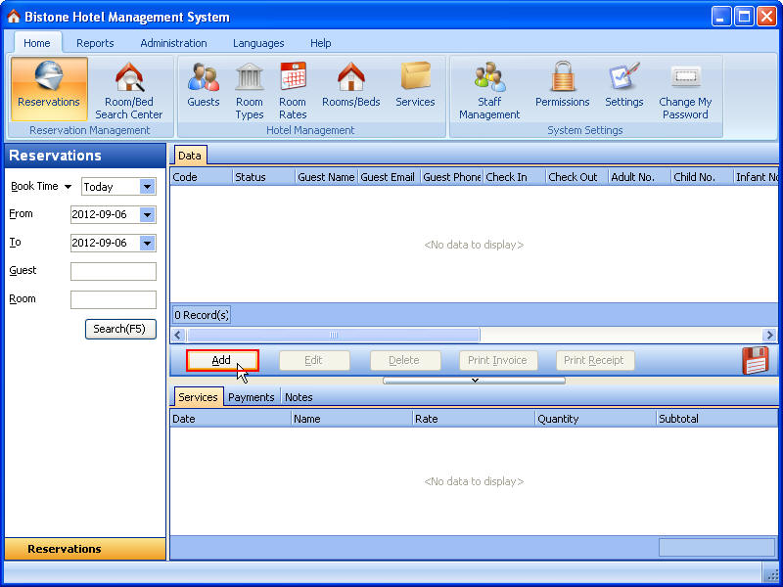Open Room Rates calendar icon
This screenshot has width=783, height=587.
click(x=293, y=89)
